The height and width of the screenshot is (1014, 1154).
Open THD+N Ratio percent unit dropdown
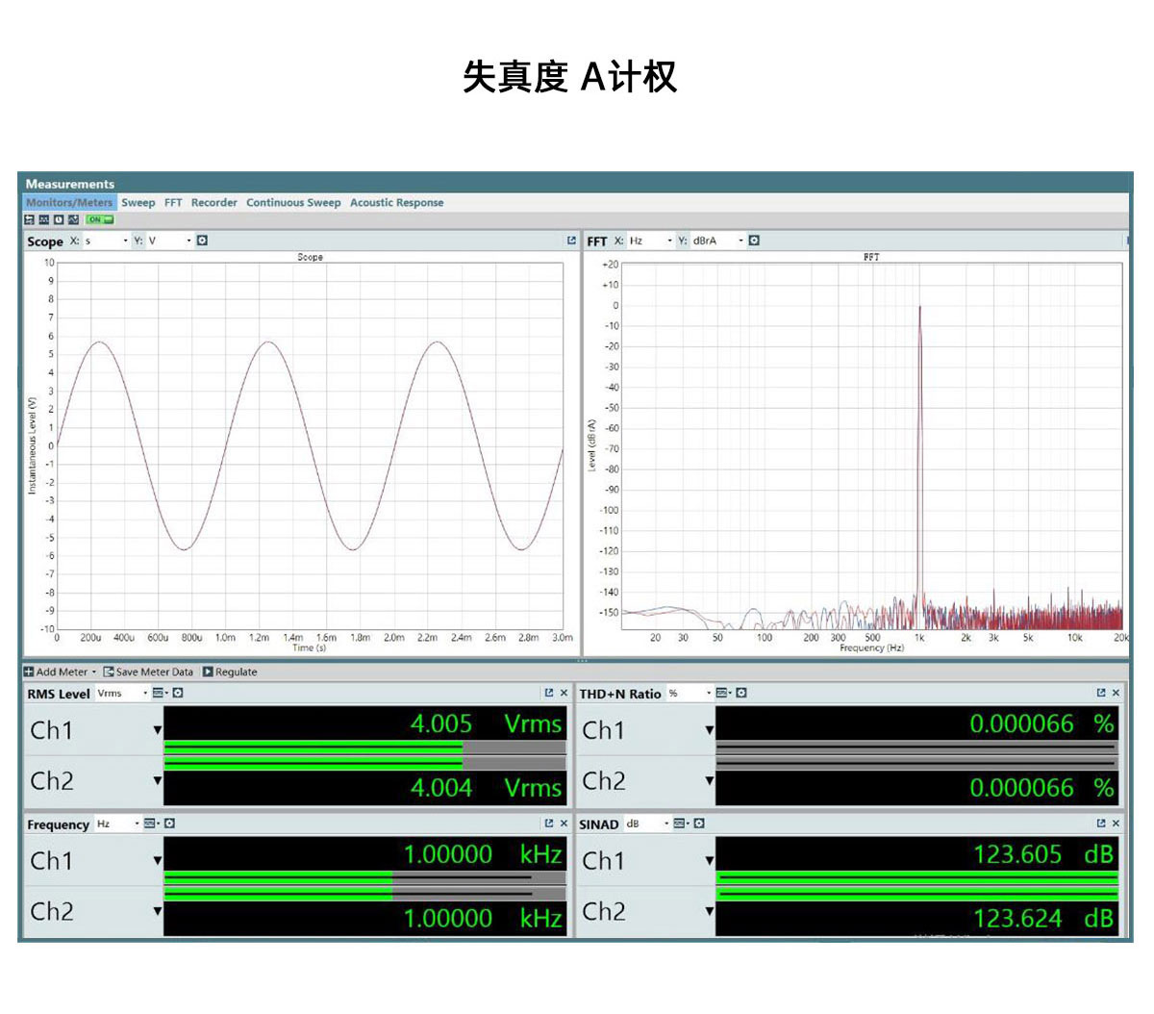[x=690, y=693]
